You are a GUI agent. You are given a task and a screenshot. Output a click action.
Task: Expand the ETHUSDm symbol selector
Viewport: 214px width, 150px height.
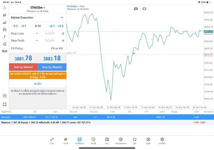37,8
